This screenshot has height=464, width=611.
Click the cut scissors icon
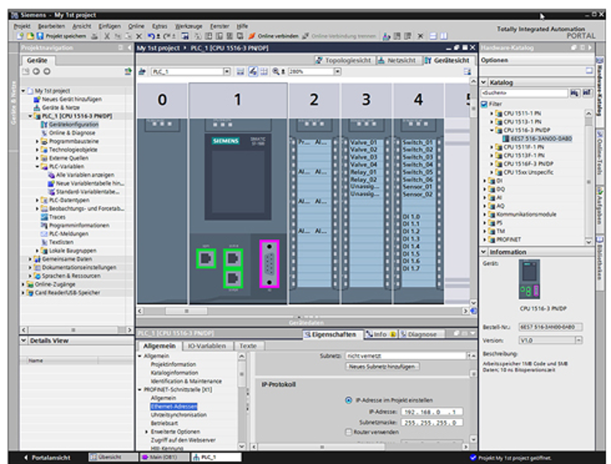pyautogui.click(x=107, y=36)
